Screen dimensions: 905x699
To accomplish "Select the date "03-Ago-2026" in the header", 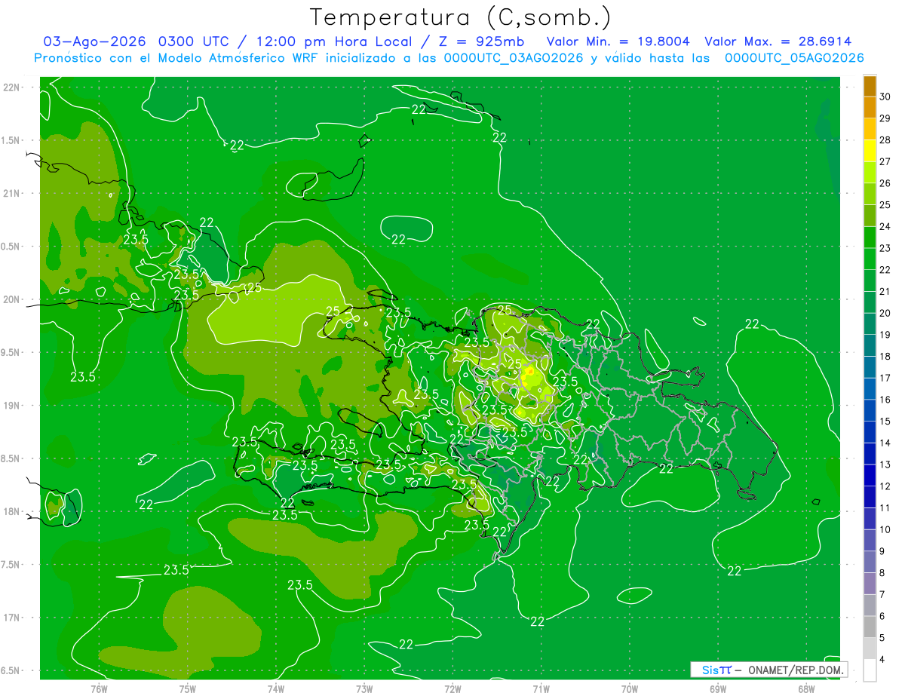I will click(x=94, y=41).
